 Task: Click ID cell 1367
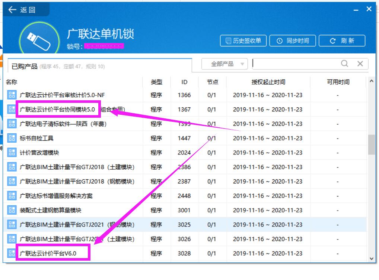[x=184, y=110]
